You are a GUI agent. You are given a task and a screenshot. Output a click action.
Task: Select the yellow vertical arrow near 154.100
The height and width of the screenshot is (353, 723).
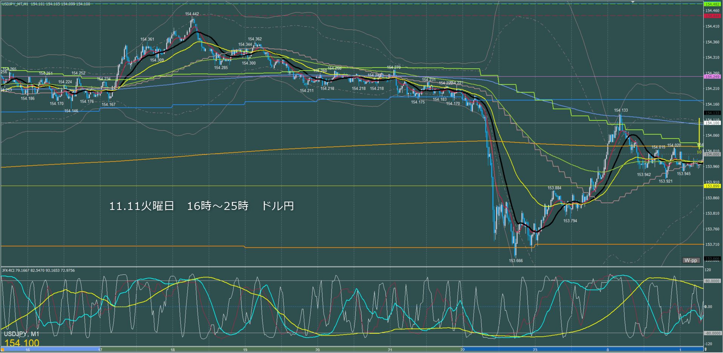(699, 132)
